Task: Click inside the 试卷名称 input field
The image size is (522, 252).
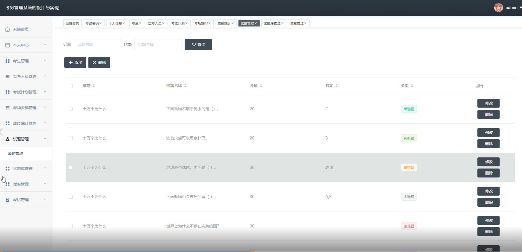Action: click(x=97, y=44)
